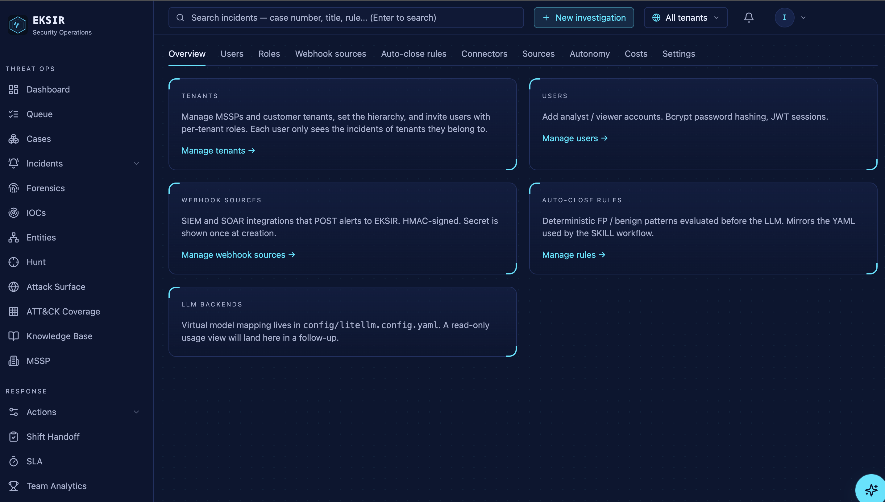Click the Incidents alarm bell icon
The width and height of the screenshot is (885, 502).
pos(14,163)
